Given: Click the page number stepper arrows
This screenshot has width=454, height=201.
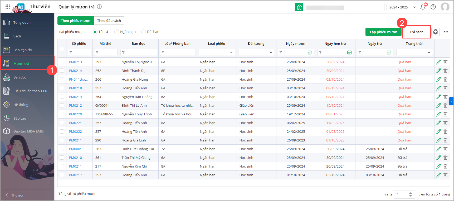Looking at the screenshot, I should click(410, 194).
